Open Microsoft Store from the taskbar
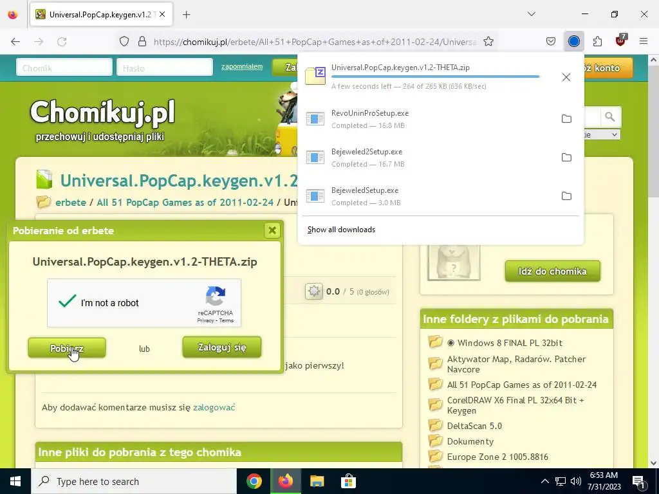This screenshot has width=659, height=494. click(348, 481)
